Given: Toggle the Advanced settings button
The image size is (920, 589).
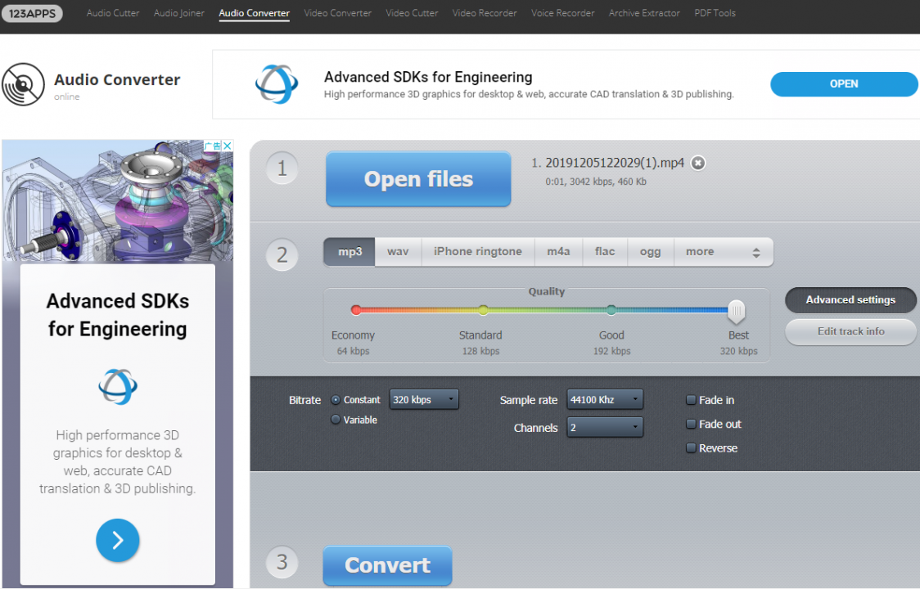Looking at the screenshot, I should (x=850, y=299).
